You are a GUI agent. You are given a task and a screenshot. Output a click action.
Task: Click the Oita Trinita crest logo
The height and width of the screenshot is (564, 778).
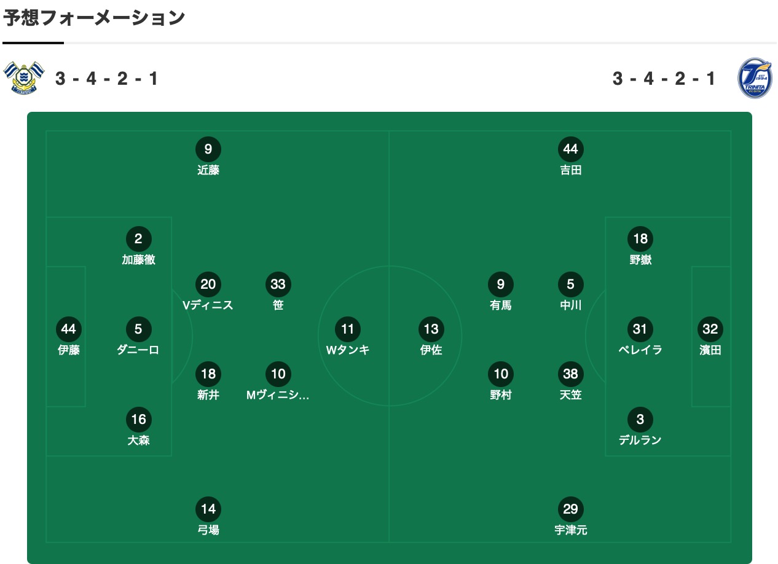click(755, 78)
